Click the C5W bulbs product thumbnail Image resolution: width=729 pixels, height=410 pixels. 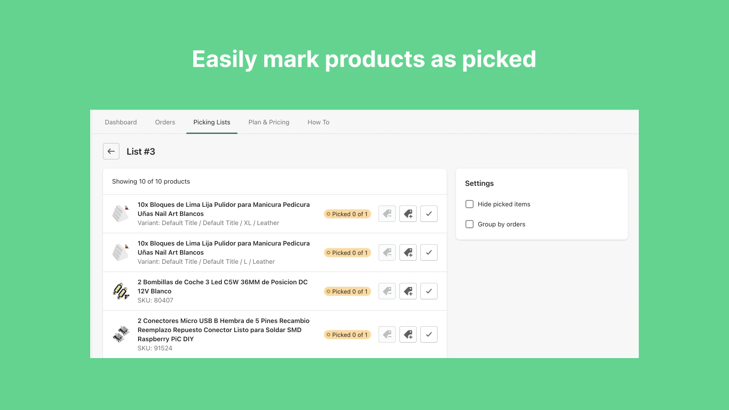tap(121, 291)
